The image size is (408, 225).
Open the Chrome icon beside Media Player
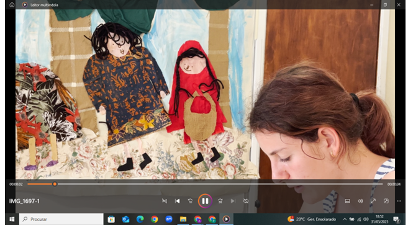(212, 219)
